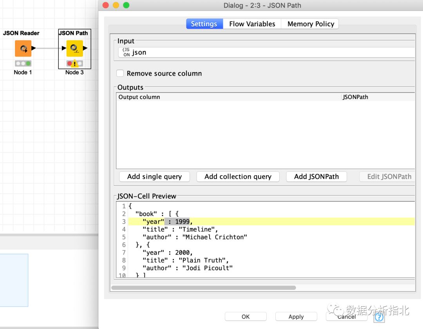The height and width of the screenshot is (329, 423).
Task: Minimize the dialog with yellow button
Action: 116,5
